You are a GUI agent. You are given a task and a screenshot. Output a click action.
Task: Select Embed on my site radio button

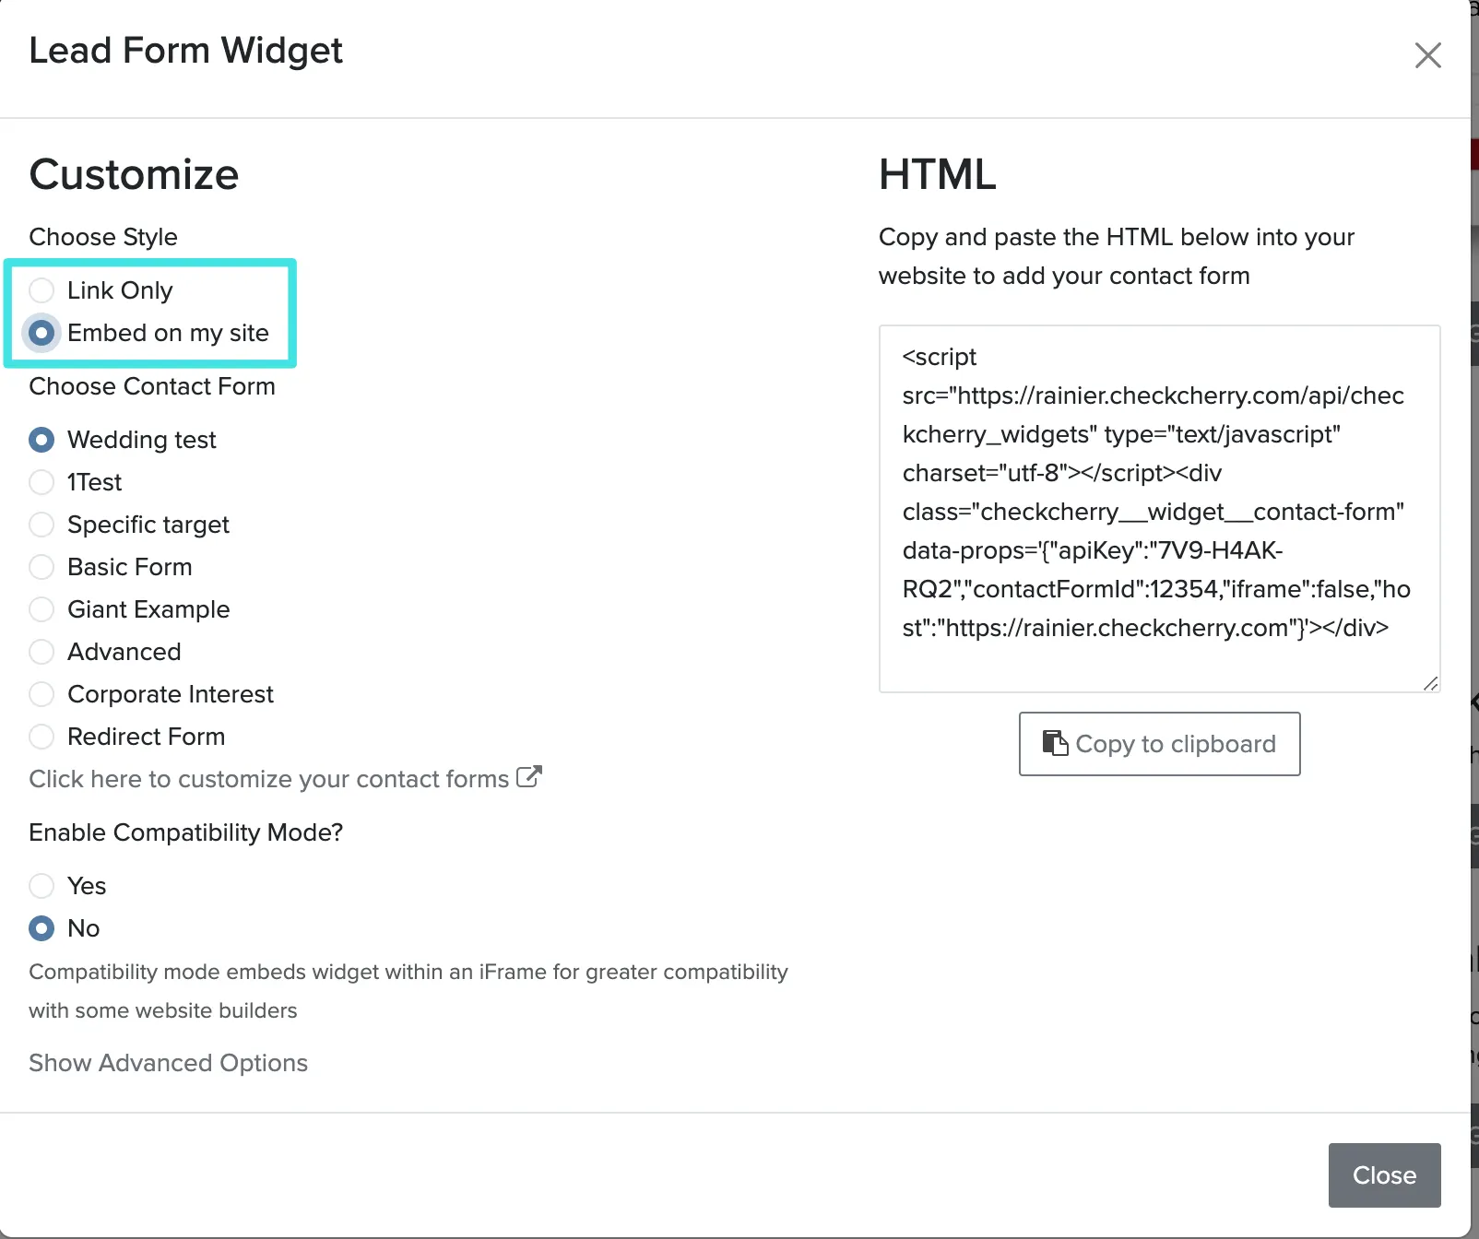[41, 333]
